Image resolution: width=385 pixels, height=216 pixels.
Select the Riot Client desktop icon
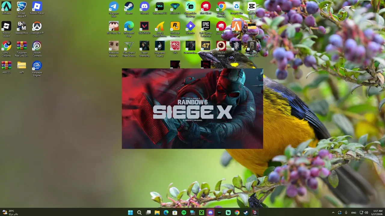click(x=206, y=8)
